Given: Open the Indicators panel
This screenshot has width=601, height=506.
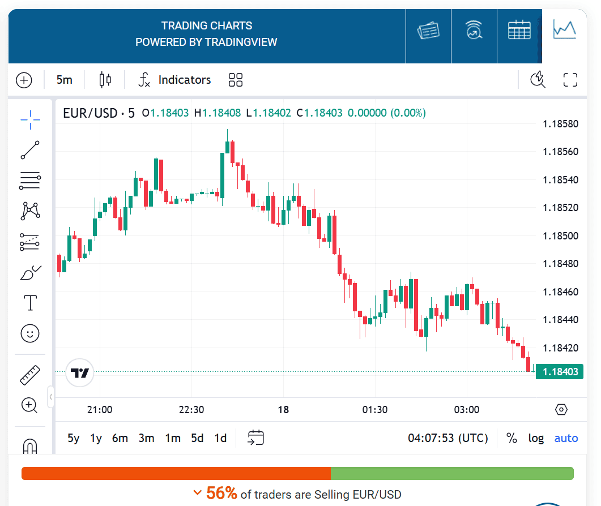Looking at the screenshot, I should click(174, 80).
